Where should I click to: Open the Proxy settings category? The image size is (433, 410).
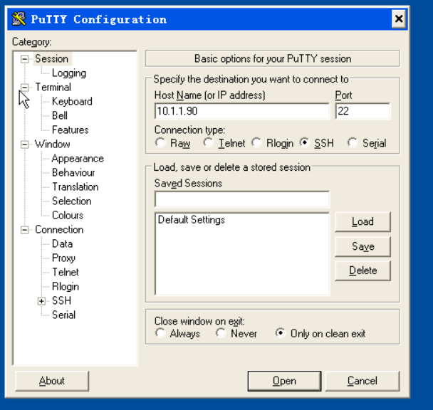63,258
